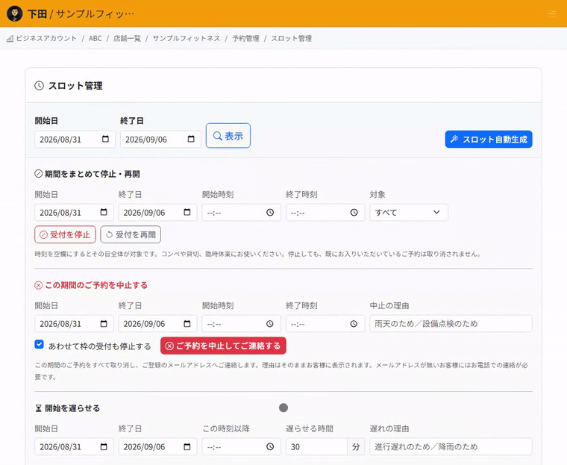567x465 pixels.
Task: Click the 下田 / サンプルフィッ… header title
Action: (81, 13)
